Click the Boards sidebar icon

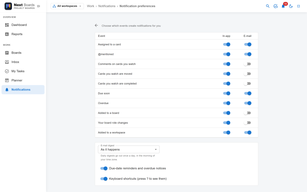(x=7, y=53)
